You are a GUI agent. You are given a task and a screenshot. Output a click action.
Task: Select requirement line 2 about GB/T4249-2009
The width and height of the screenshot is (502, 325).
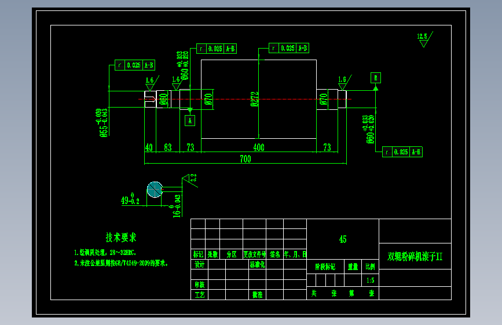[121, 263]
